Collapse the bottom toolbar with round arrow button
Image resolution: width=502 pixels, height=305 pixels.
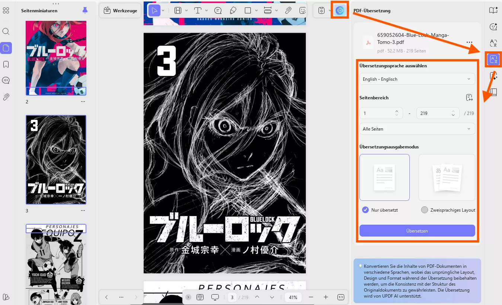tap(188, 297)
